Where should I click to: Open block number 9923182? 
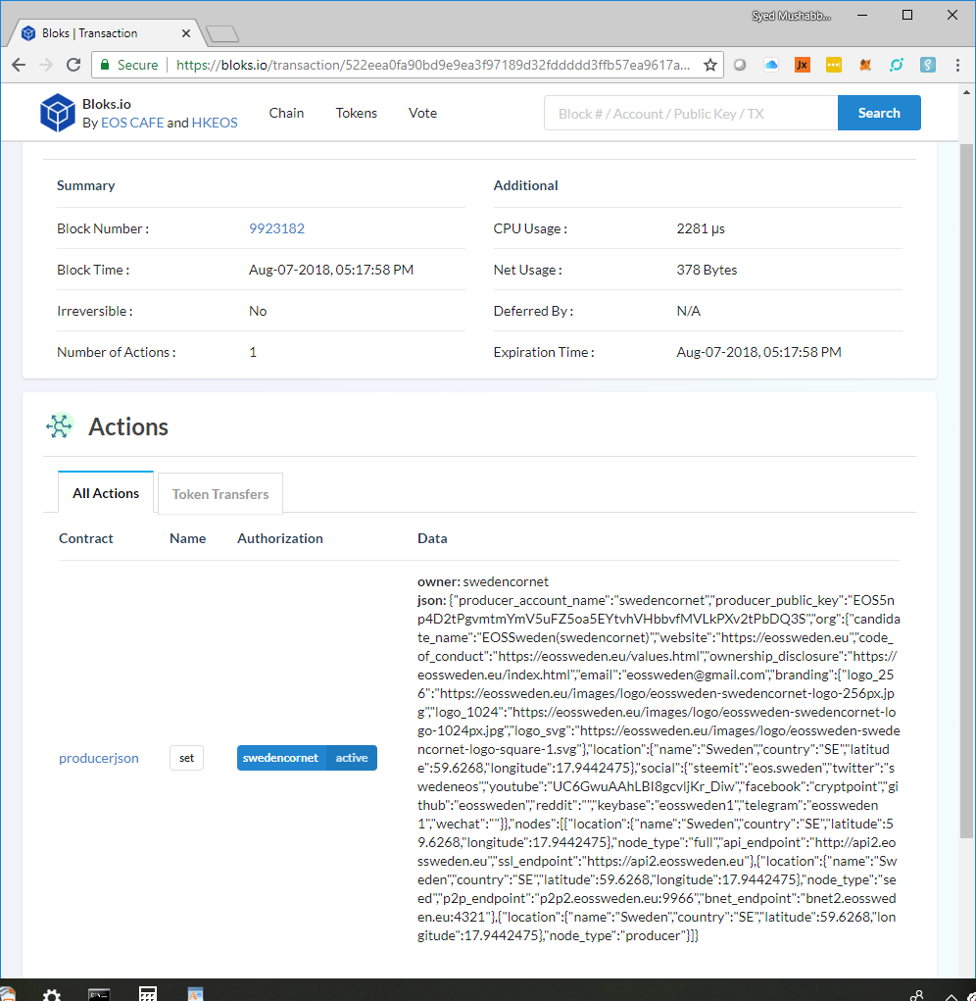[277, 228]
